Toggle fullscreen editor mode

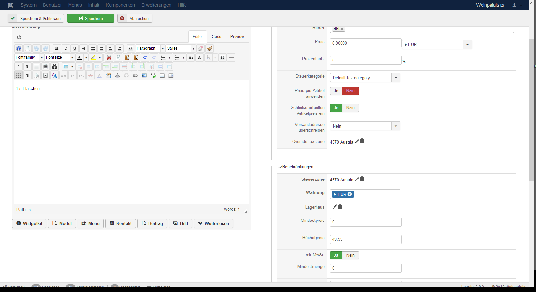pos(37,66)
